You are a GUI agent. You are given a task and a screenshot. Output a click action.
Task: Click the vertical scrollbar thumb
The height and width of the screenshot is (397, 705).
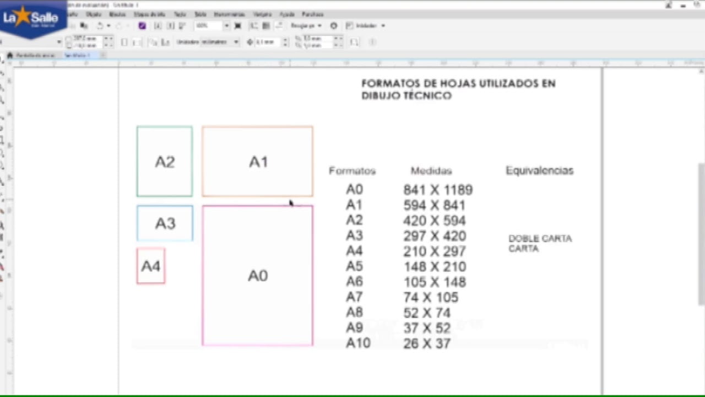point(701,234)
